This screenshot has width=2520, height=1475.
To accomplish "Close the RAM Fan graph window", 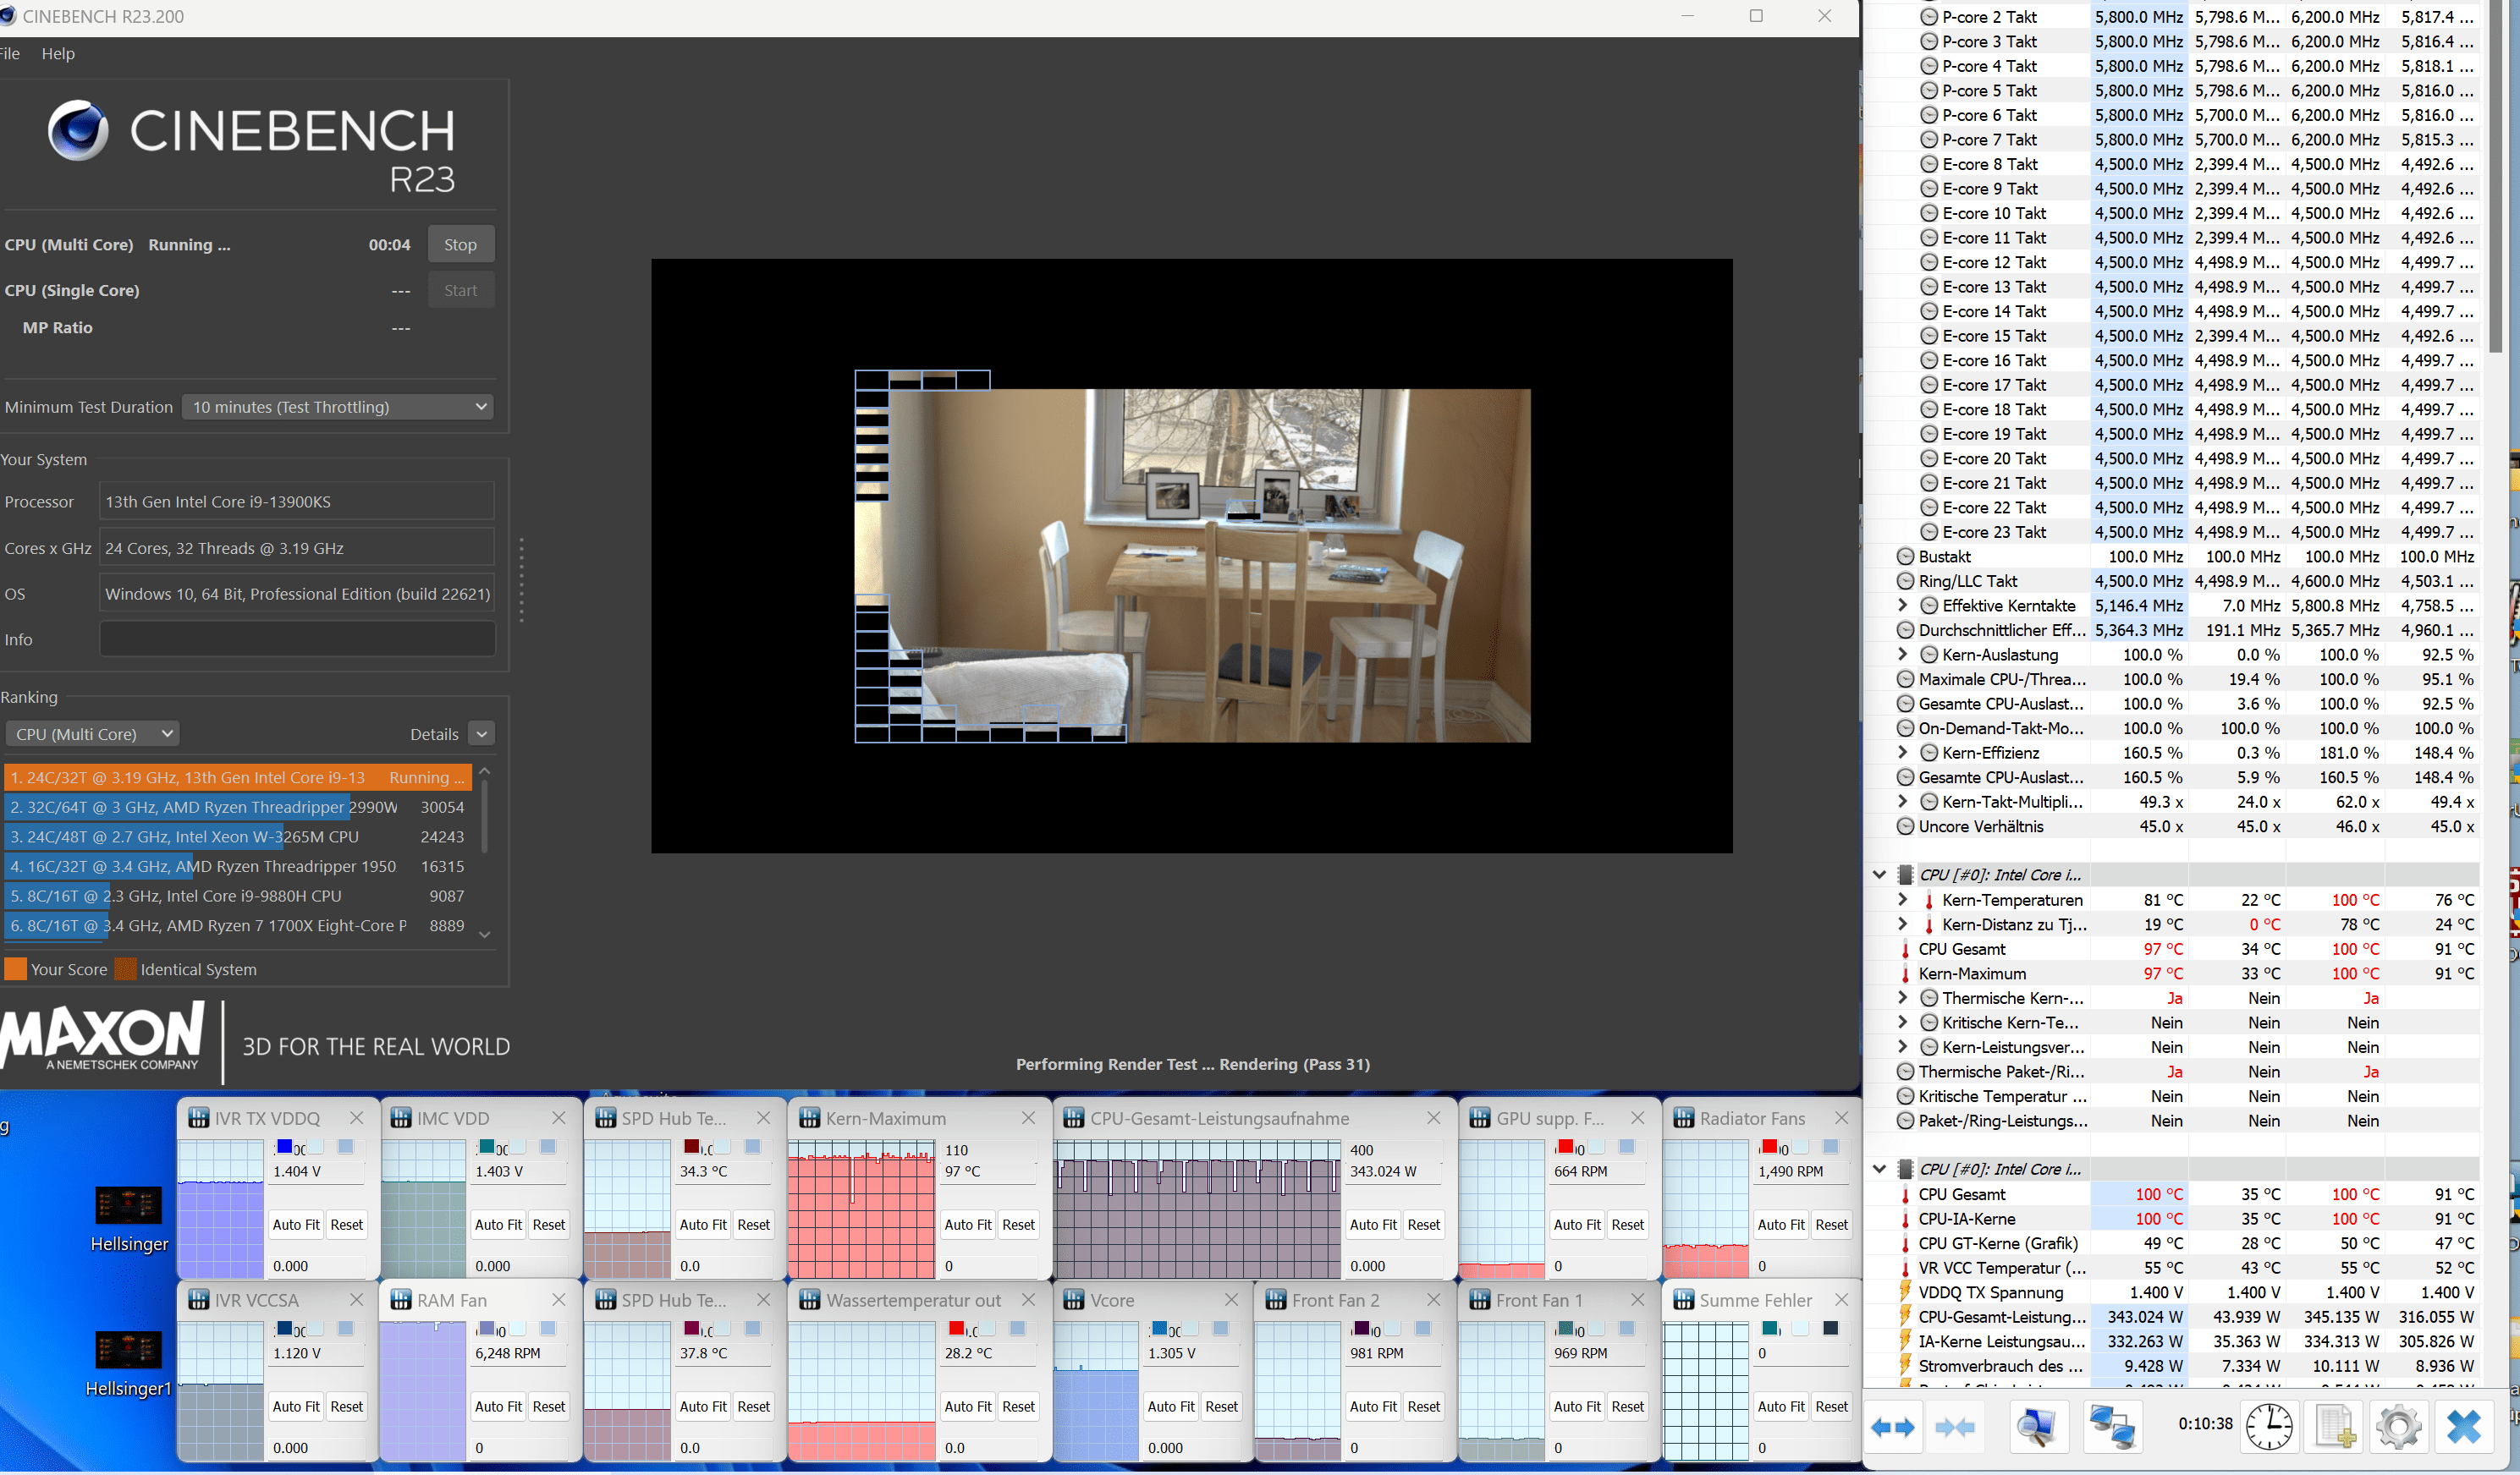I will coord(559,1300).
